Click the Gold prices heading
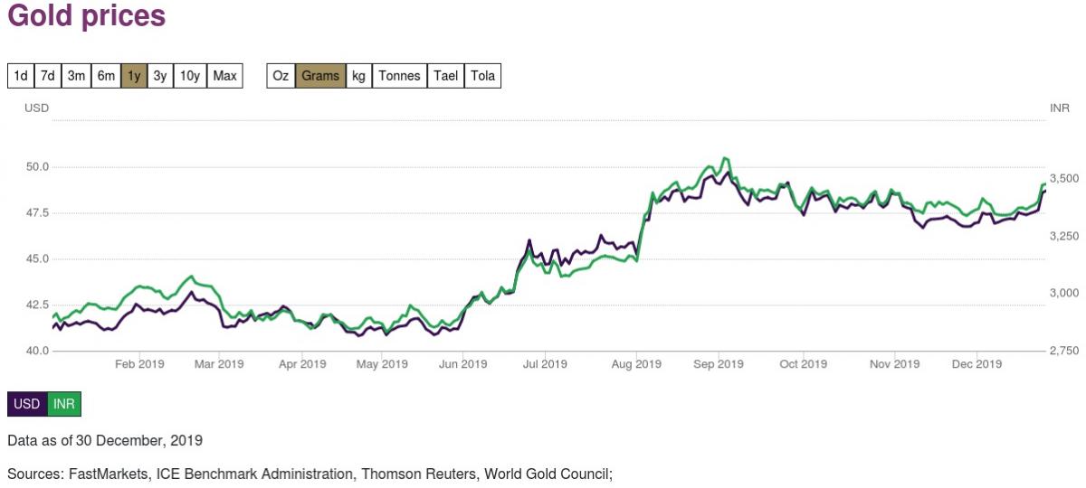 tap(87, 16)
